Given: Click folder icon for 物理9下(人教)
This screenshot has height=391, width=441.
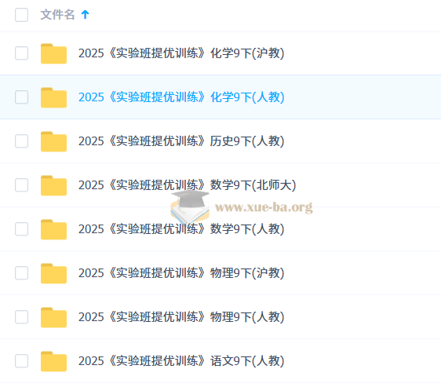Looking at the screenshot, I should (x=53, y=317).
